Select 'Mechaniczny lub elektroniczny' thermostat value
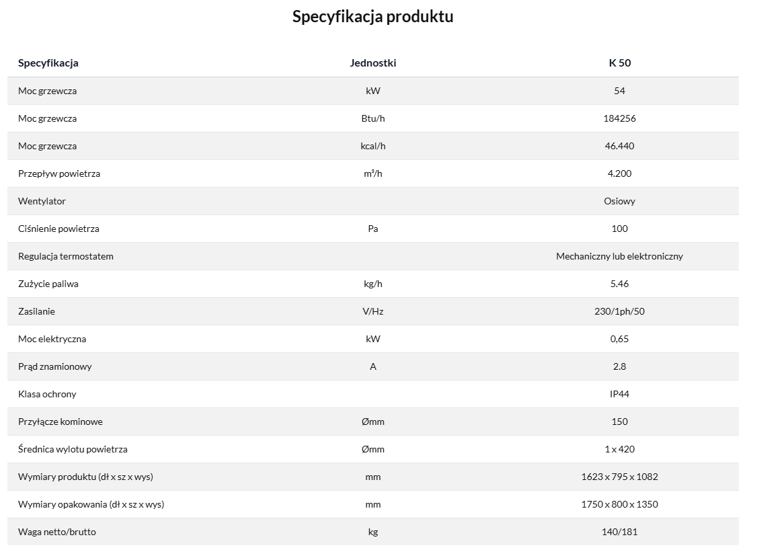757x558 pixels. (x=619, y=256)
